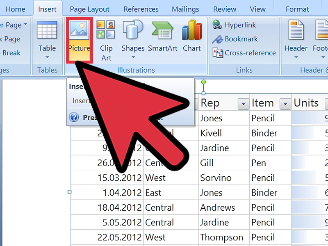Switch to the Mailings tab
328x246 pixels.
185,9
